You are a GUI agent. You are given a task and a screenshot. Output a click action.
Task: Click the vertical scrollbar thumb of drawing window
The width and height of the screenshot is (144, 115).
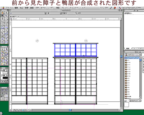pos(121,56)
